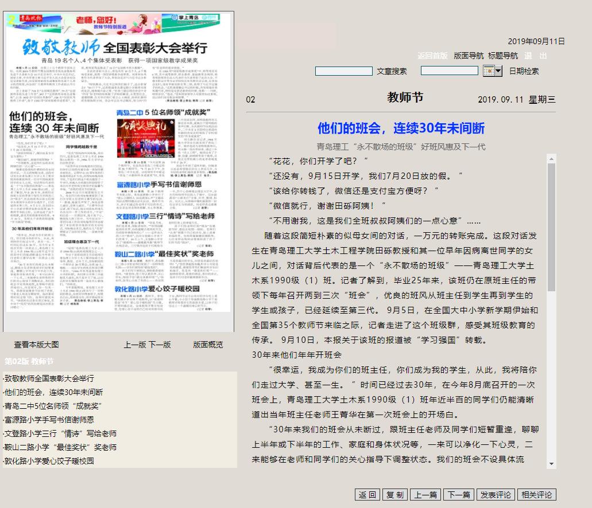Click the 发表评论 post comment button
592x508 pixels.
tap(495, 495)
